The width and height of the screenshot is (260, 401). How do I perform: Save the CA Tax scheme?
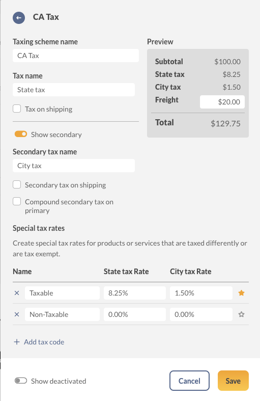pos(233,381)
